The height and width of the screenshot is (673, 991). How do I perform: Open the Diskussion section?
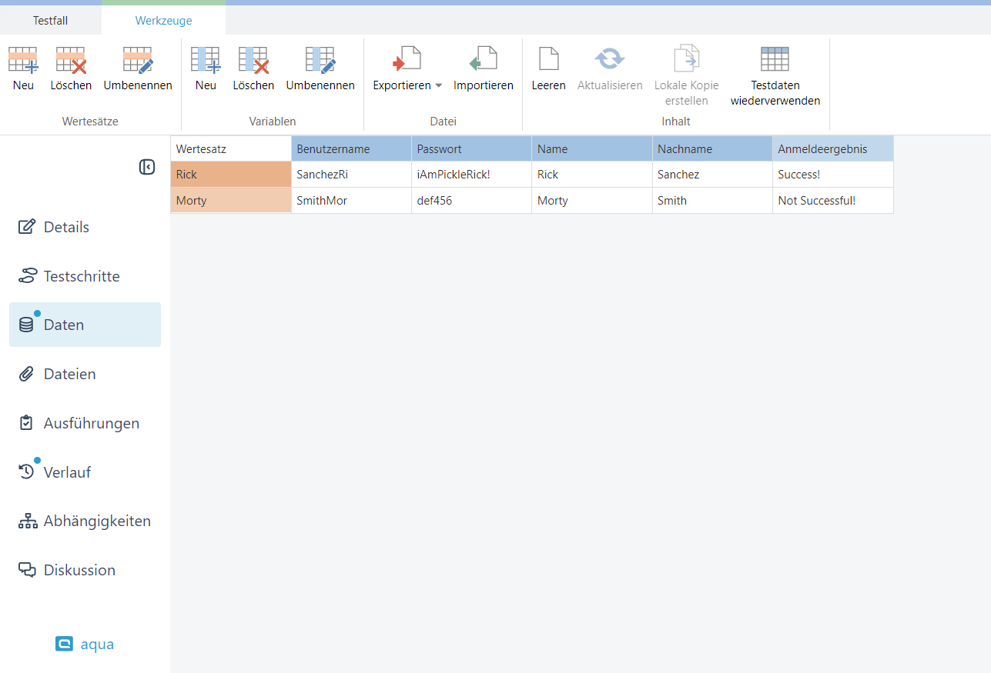click(x=79, y=570)
